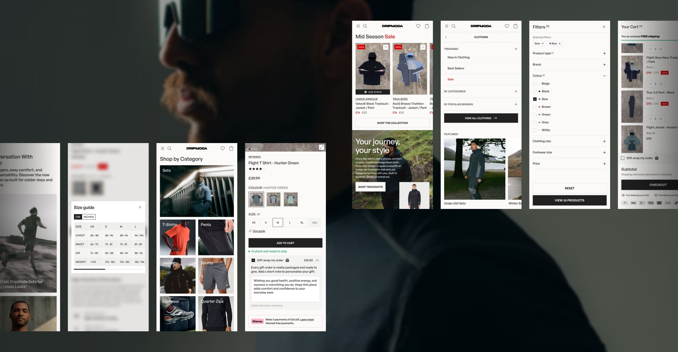Select size XL for Flight T Shirt

click(302, 223)
